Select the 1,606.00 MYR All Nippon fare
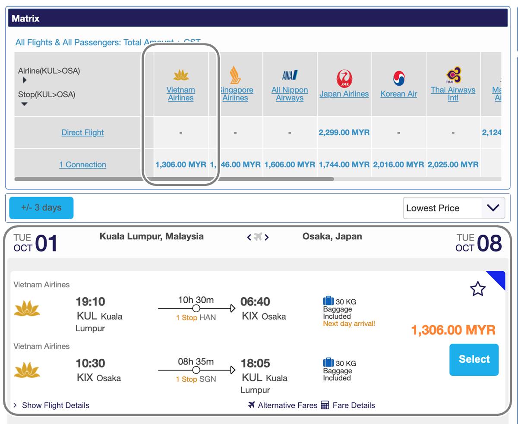This screenshot has height=424, width=518. point(290,165)
